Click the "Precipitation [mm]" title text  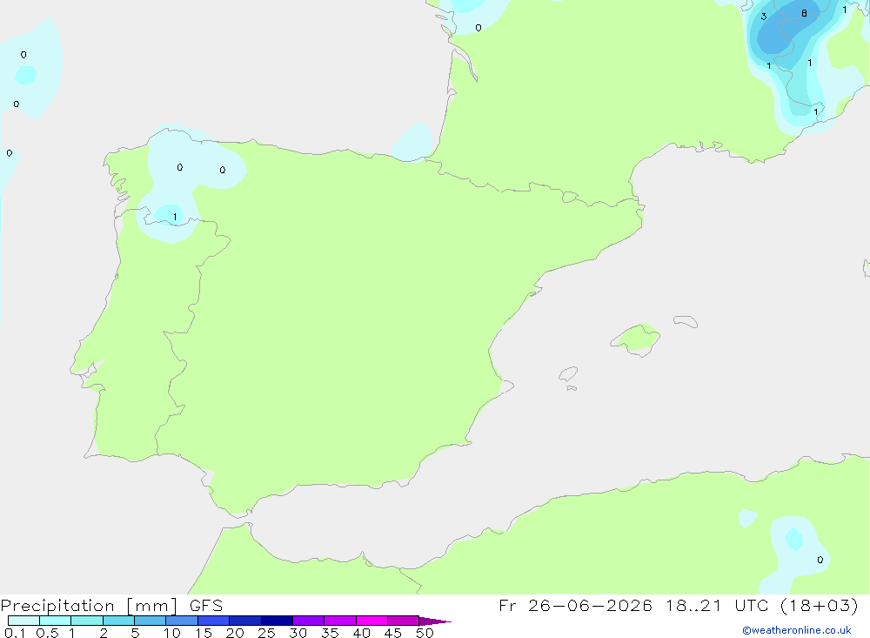(89, 606)
